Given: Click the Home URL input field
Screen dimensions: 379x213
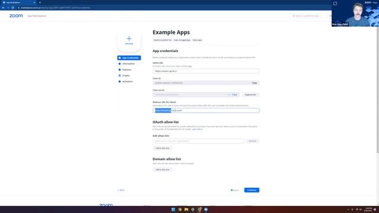Looking at the screenshot, I should point(206,71).
